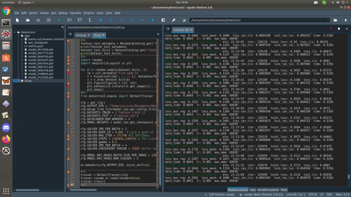The image size is (351, 197).
Task: Maximize the current pane
Action: point(163,20)
